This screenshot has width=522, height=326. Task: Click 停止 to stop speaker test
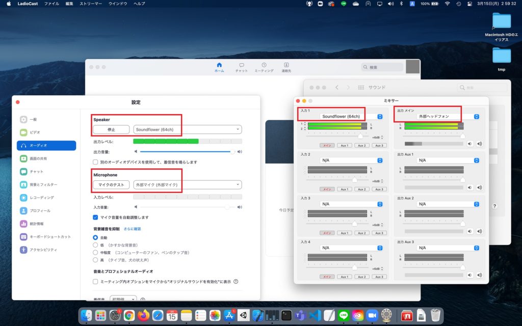pos(111,129)
